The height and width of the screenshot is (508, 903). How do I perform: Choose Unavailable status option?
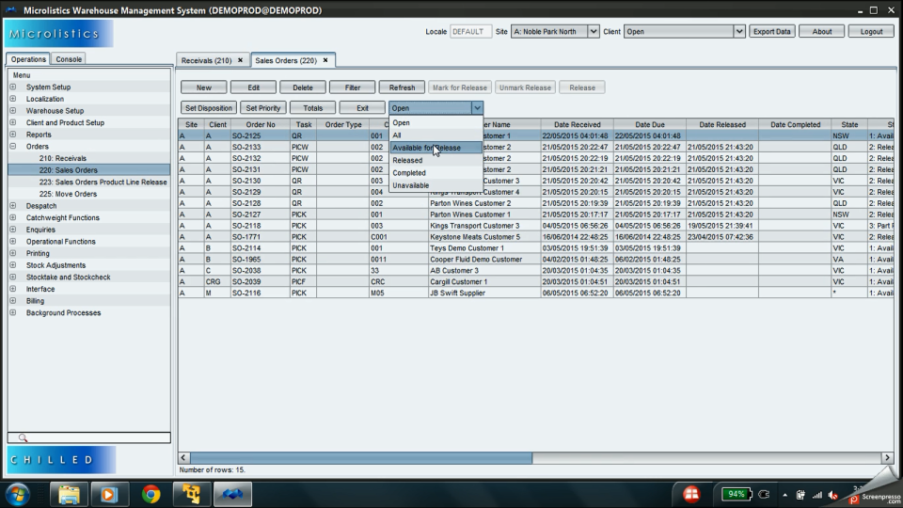(436, 185)
